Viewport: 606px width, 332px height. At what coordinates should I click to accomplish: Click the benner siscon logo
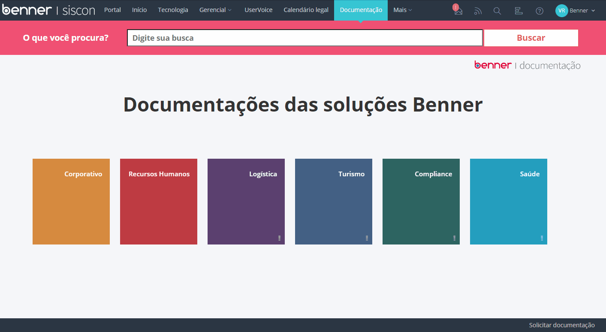48,10
